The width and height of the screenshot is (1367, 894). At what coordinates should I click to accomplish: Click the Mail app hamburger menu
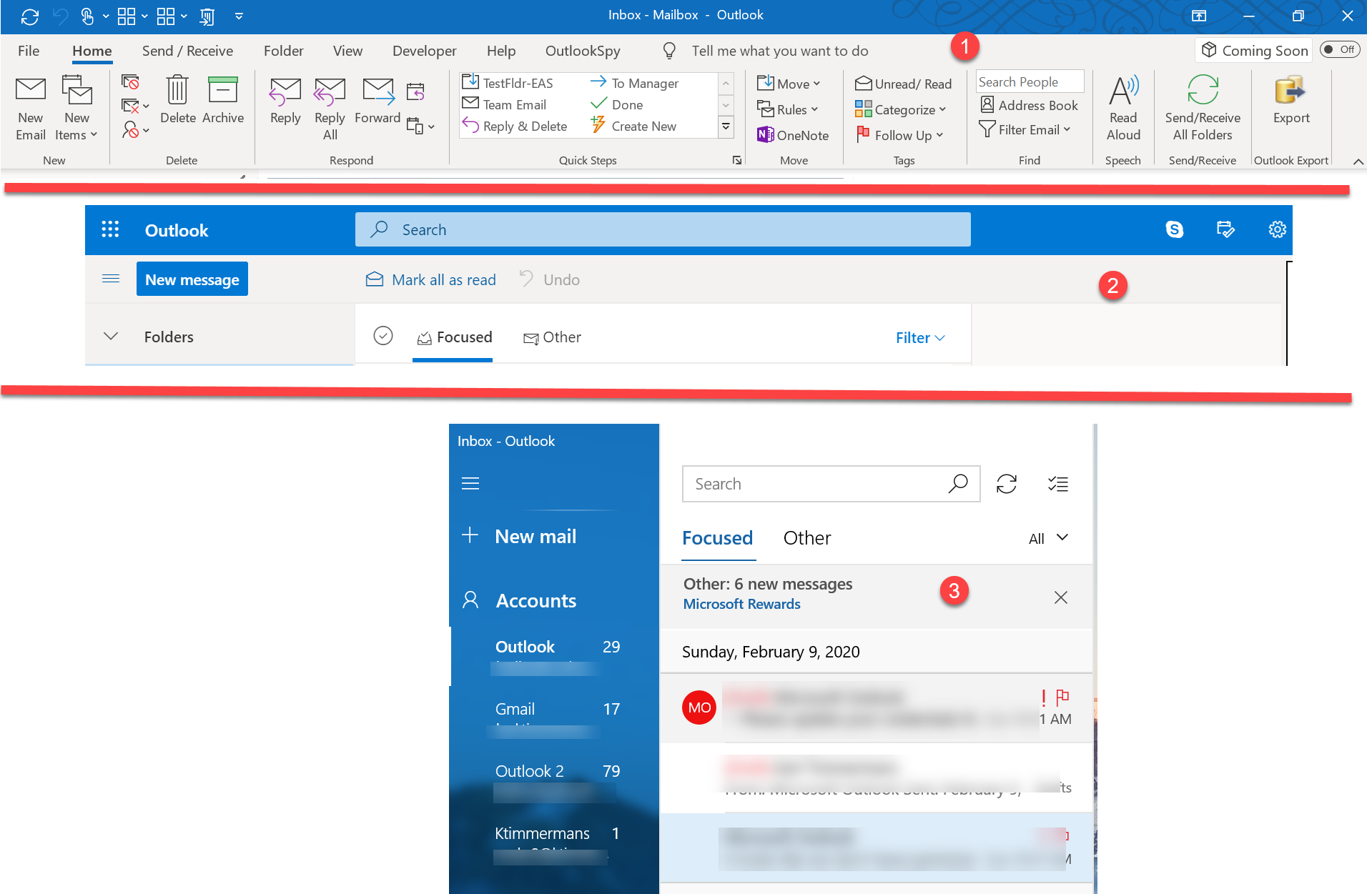(470, 484)
